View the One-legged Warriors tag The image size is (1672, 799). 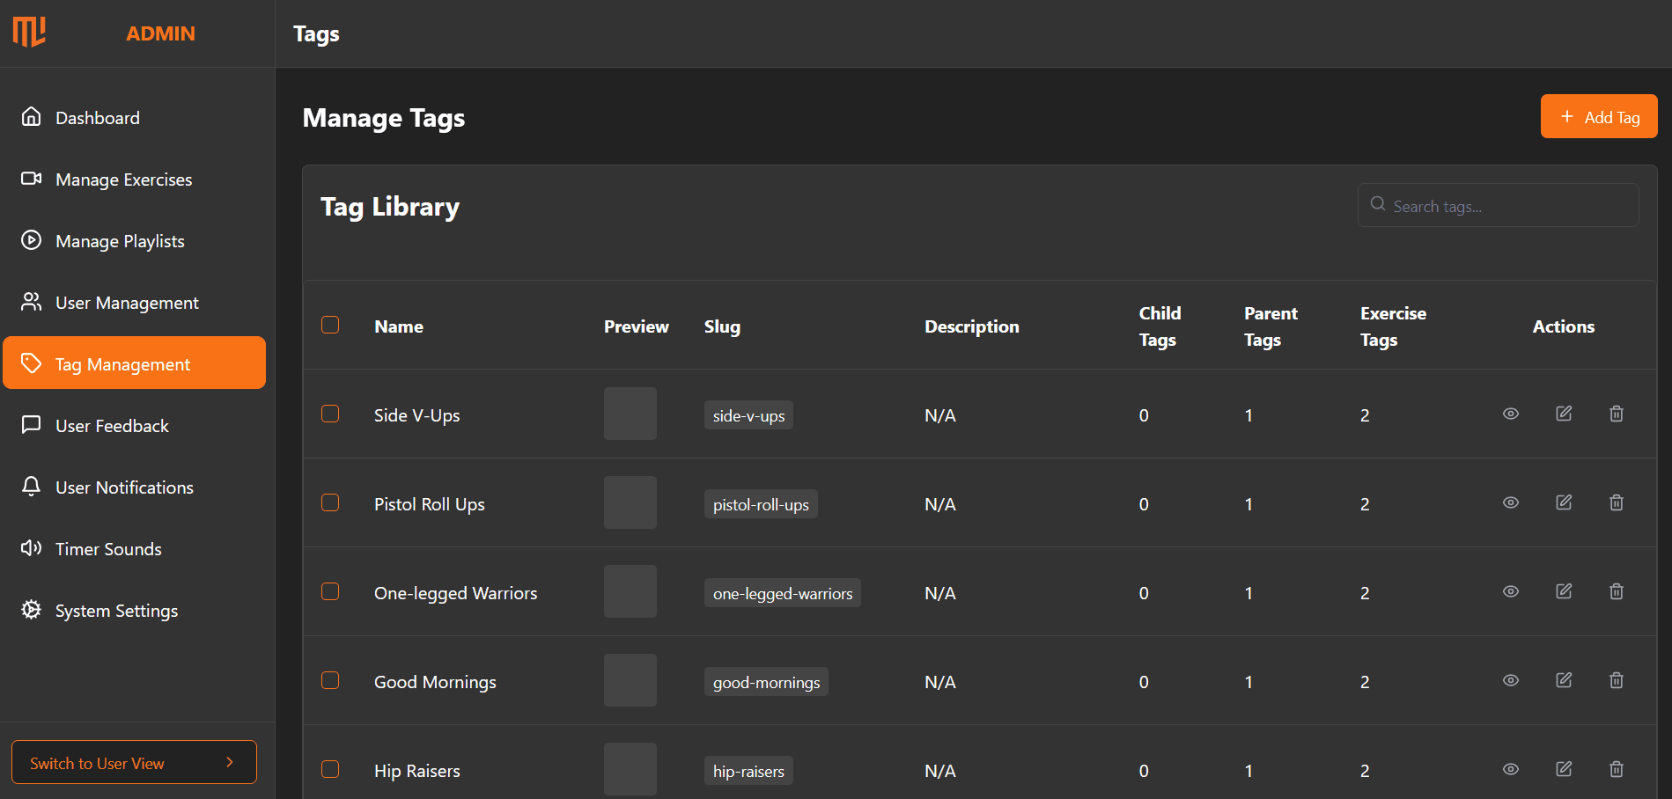click(x=1511, y=591)
